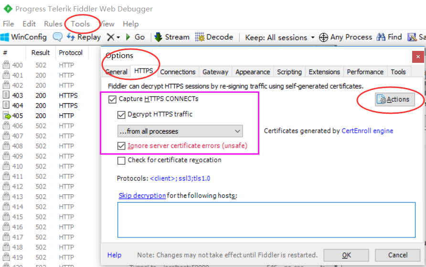Click the Actions button

[395, 99]
